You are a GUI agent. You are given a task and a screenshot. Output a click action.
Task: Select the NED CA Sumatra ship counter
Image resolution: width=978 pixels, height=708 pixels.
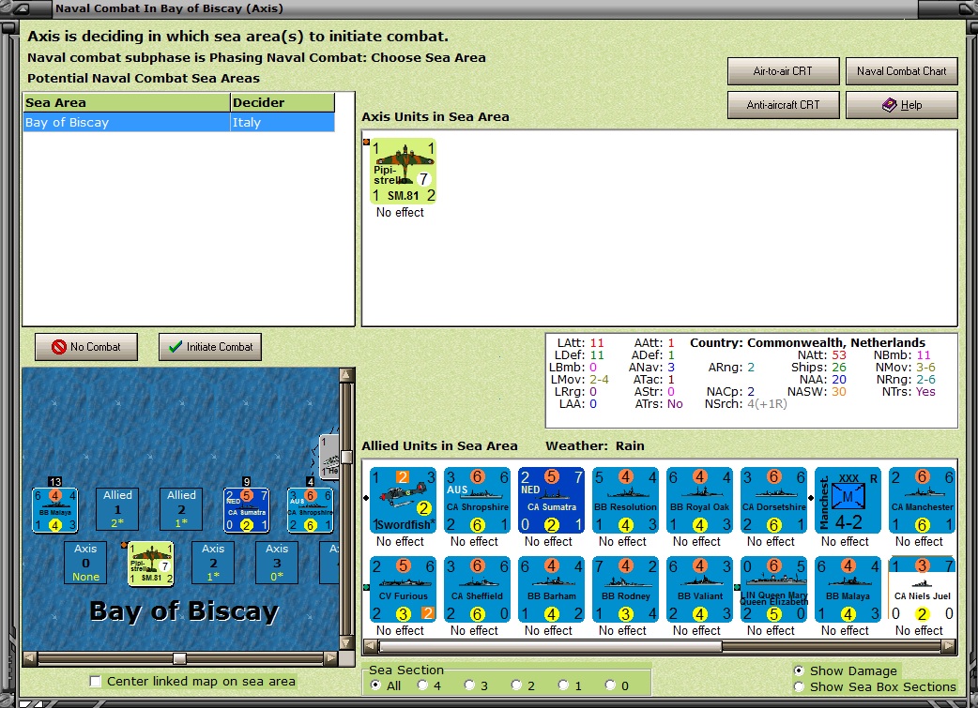pyautogui.click(x=551, y=501)
